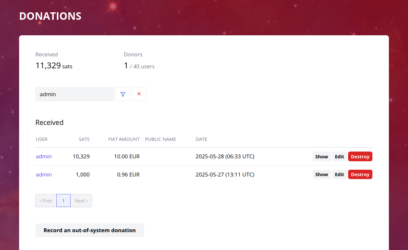Click the DATE column header
The width and height of the screenshot is (408, 250).
pyautogui.click(x=201, y=139)
